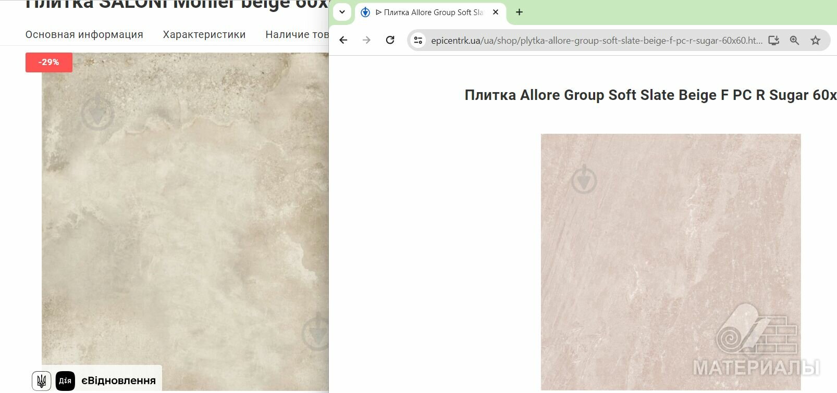Open the zoom magnifier icon in address bar
This screenshot has width=837, height=393.
coord(794,40)
